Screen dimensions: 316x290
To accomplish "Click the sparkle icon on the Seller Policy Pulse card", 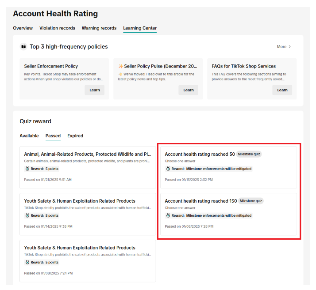I will [x=120, y=66].
